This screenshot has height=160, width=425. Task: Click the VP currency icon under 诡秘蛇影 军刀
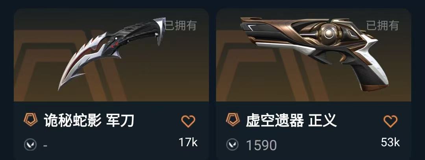pyautogui.click(x=30, y=145)
